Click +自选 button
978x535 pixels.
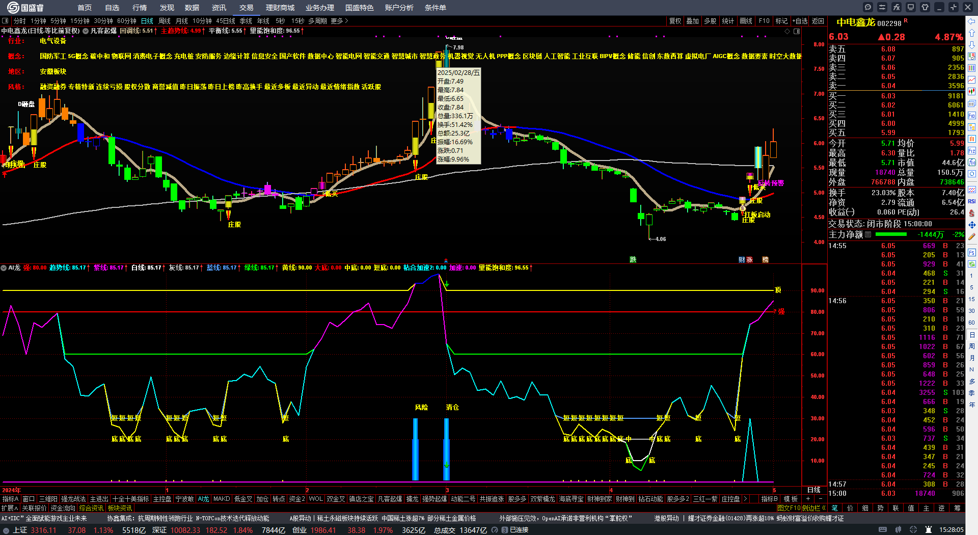click(x=800, y=21)
